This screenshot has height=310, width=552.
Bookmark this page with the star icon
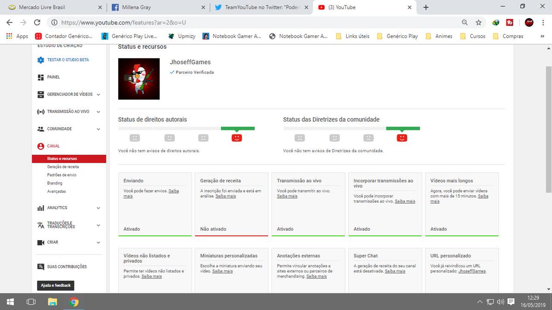478,22
